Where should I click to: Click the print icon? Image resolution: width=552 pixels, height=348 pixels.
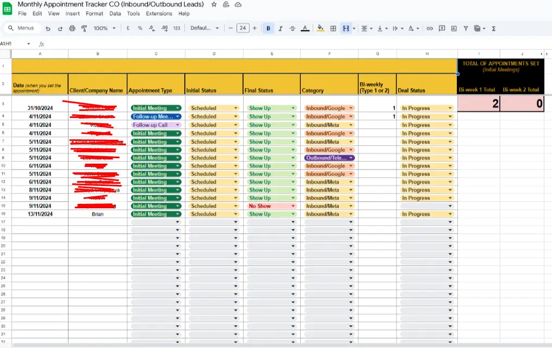pos(72,28)
